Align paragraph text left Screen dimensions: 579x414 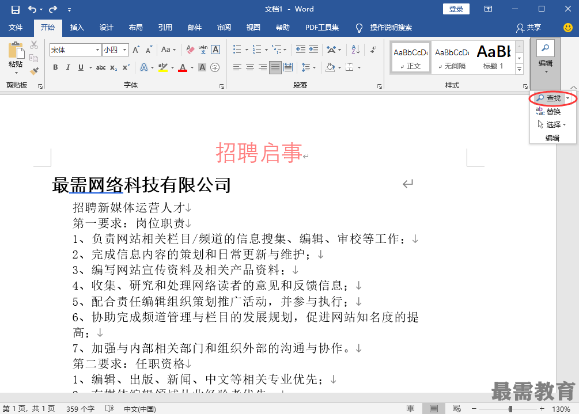click(237, 67)
